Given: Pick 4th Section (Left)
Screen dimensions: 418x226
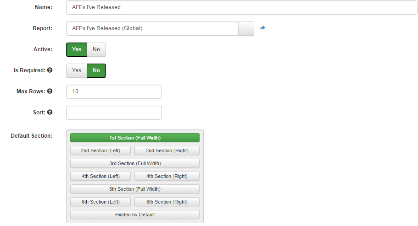Looking at the screenshot, I should (x=100, y=176).
